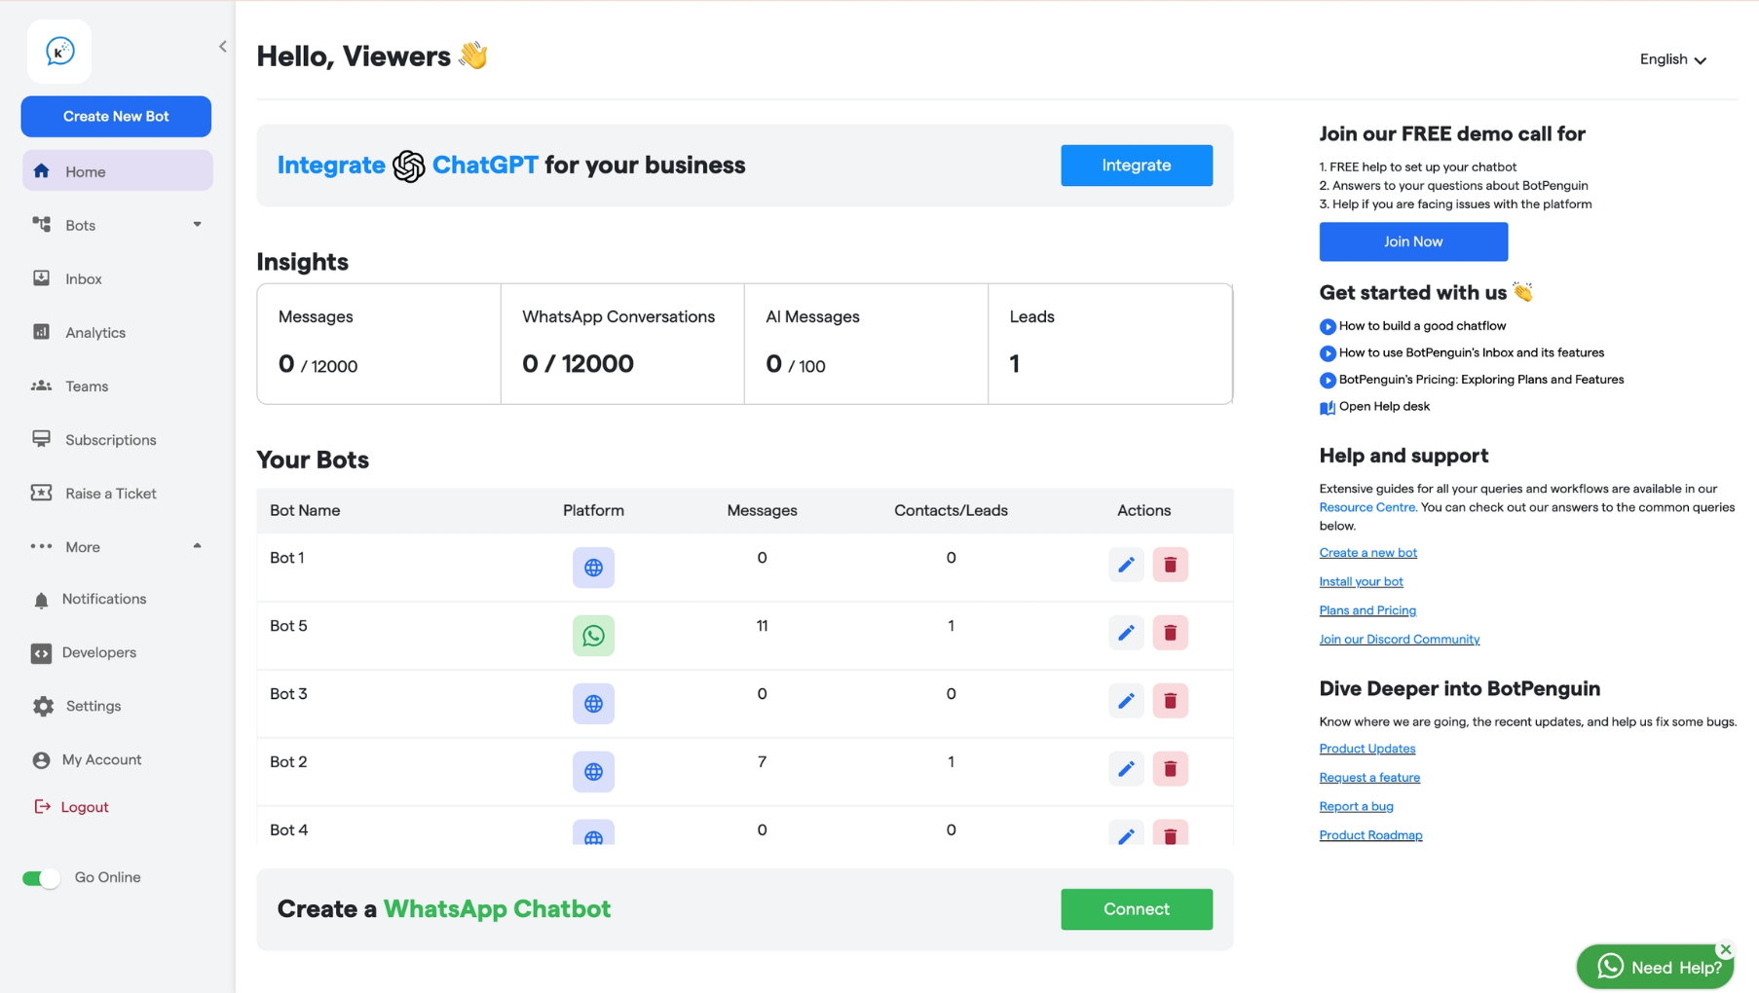Image resolution: width=1759 pixels, height=993 pixels.
Task: Click the 'Plans and Pricing' link
Action: (x=1367, y=610)
